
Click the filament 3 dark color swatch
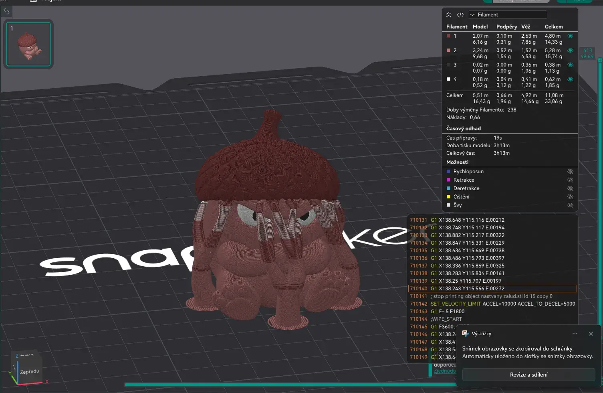pyautogui.click(x=448, y=65)
